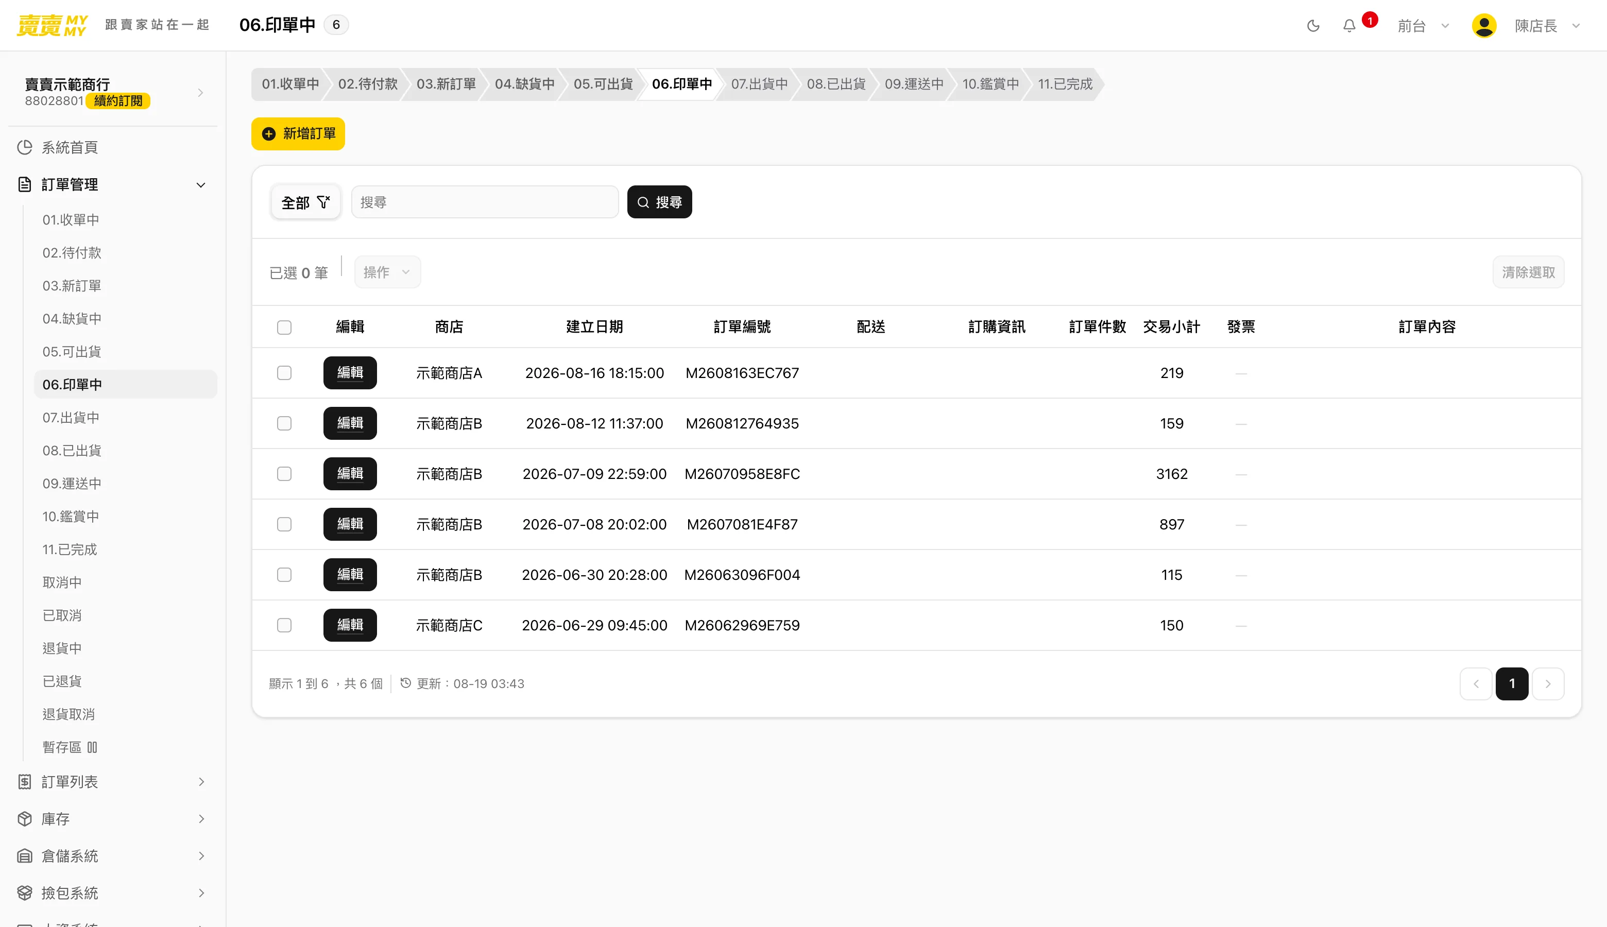Check the row for order M2608163EC767
The width and height of the screenshot is (1607, 927).
tap(285, 373)
